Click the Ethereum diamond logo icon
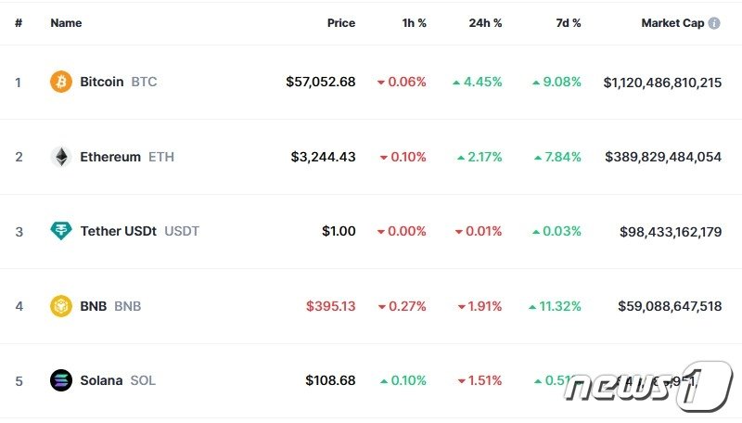Image resolution: width=742 pixels, height=423 pixels. 60,157
